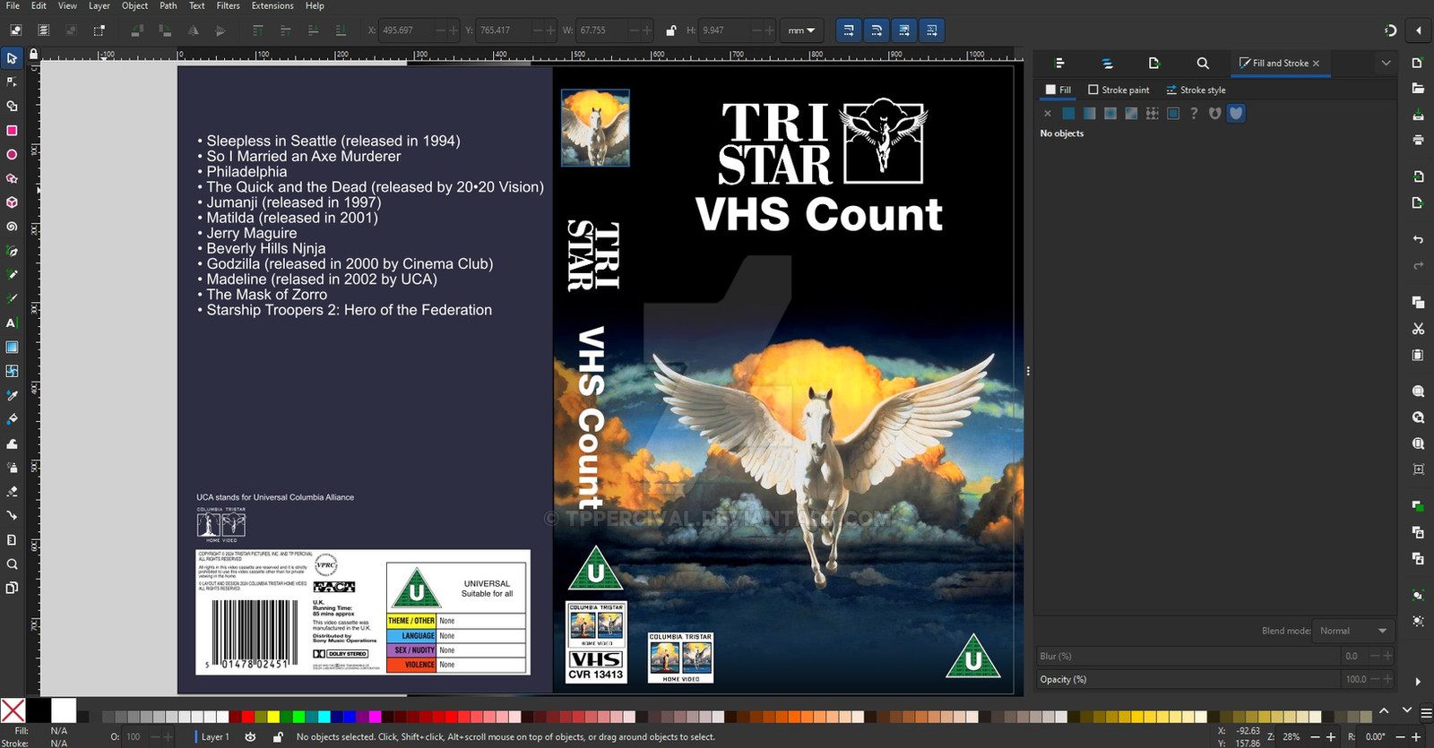
Task: Select the Pages tool
Action: [x=12, y=588]
